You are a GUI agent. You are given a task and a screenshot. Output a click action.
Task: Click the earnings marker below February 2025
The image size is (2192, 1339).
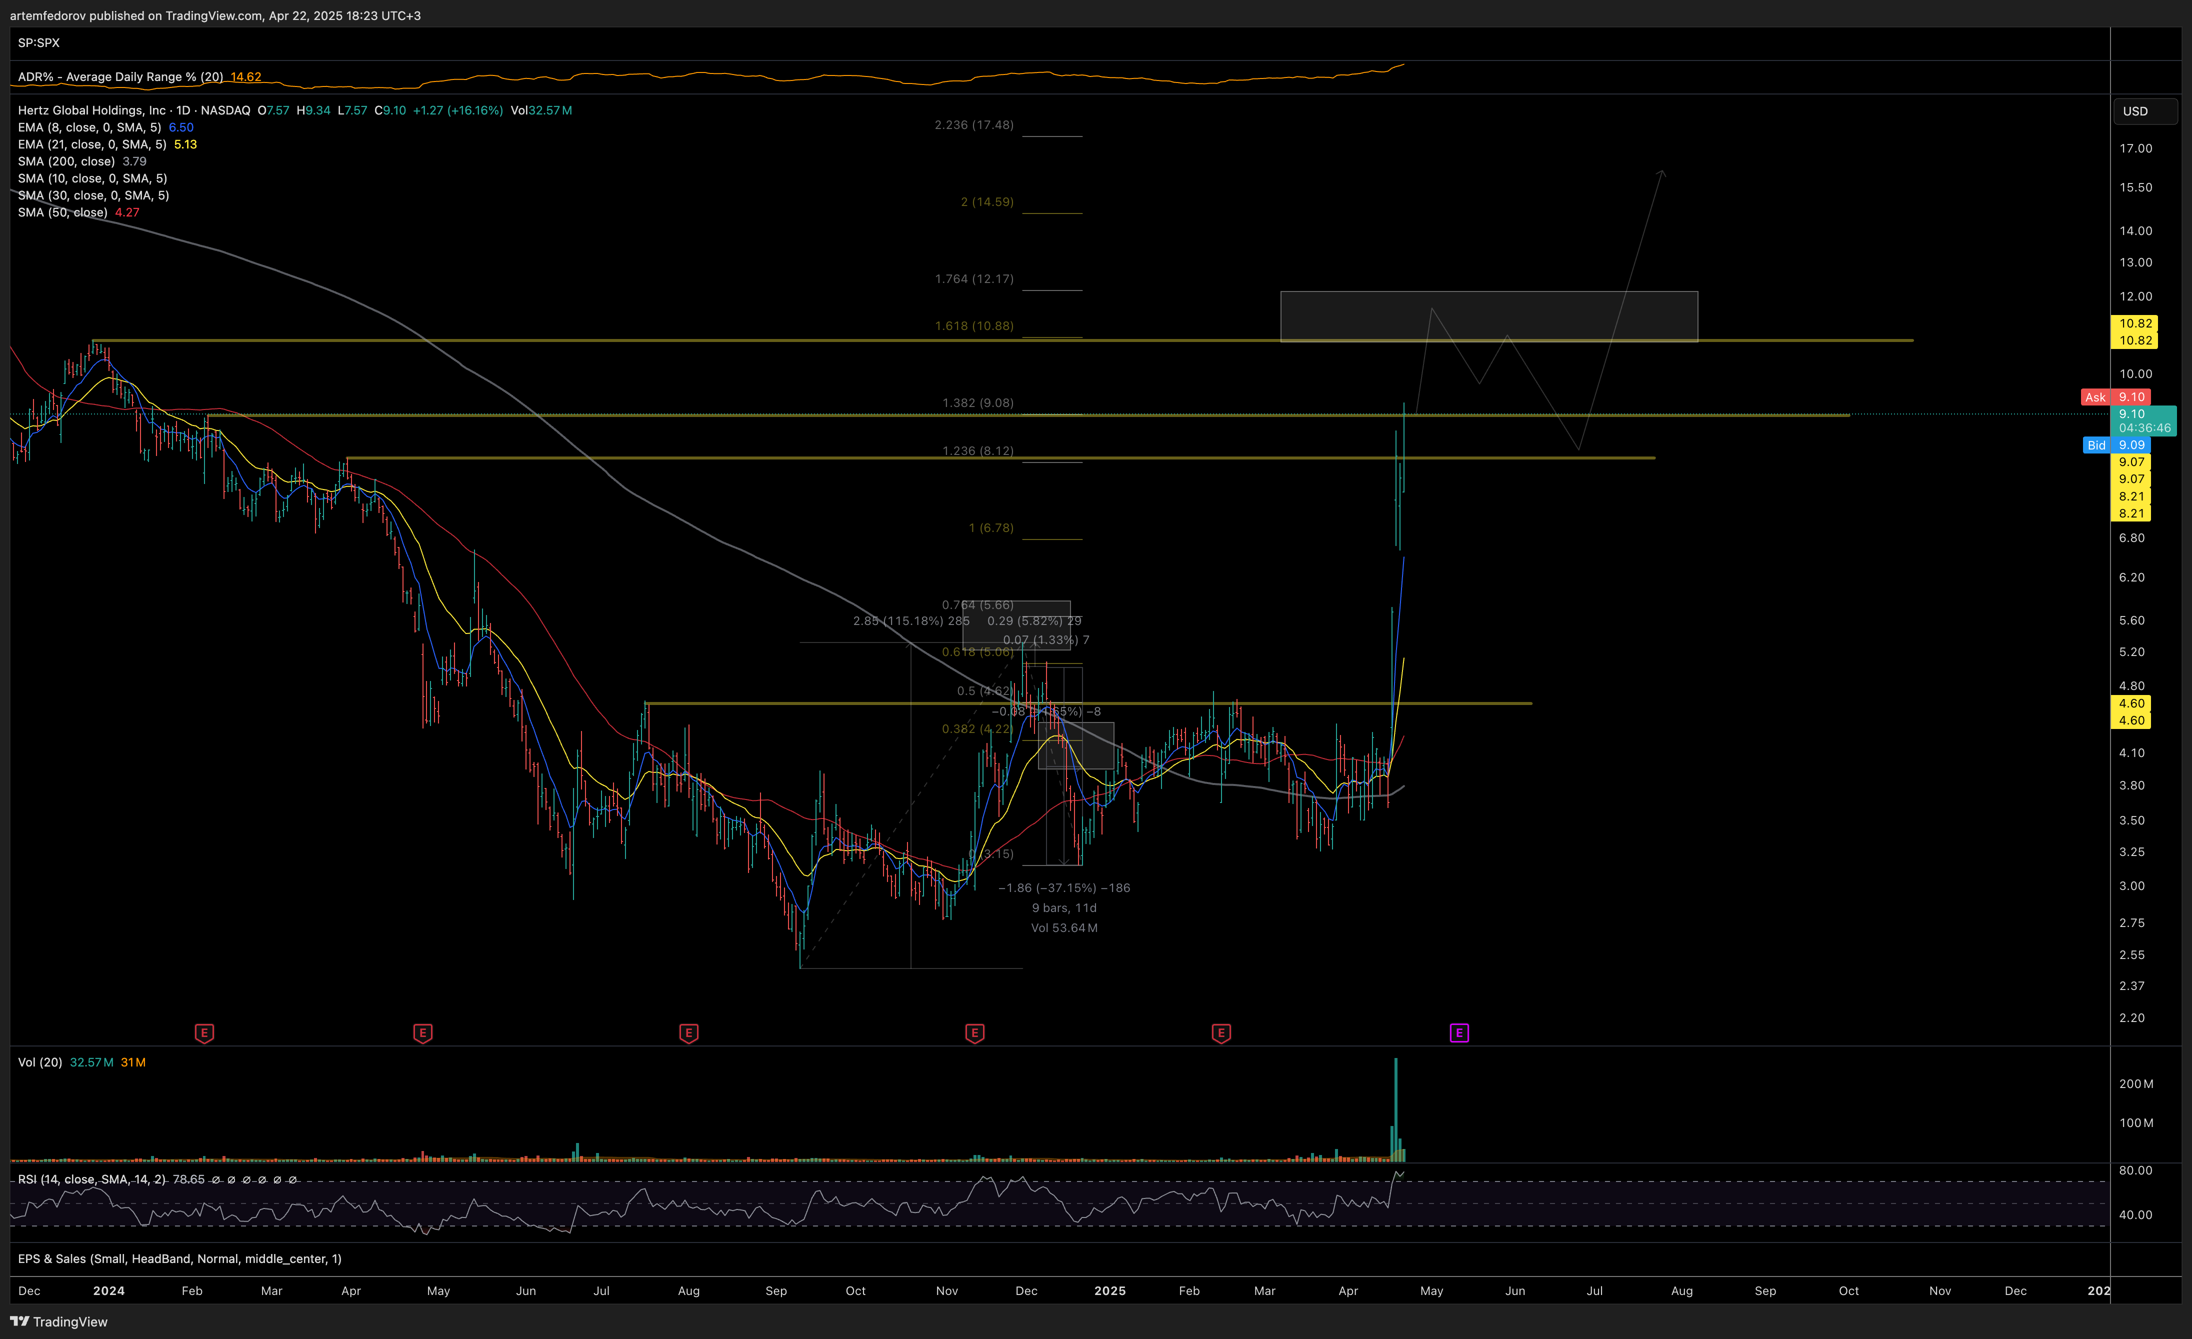pos(1220,1033)
